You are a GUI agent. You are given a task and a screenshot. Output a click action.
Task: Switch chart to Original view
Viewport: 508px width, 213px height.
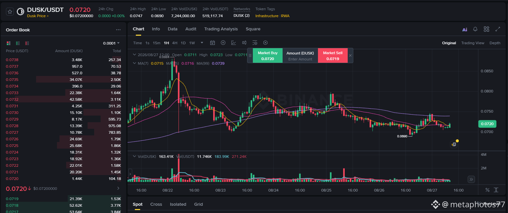pos(449,43)
